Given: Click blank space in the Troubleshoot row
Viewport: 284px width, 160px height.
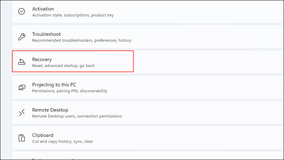Looking at the screenshot, I should click(210, 37).
